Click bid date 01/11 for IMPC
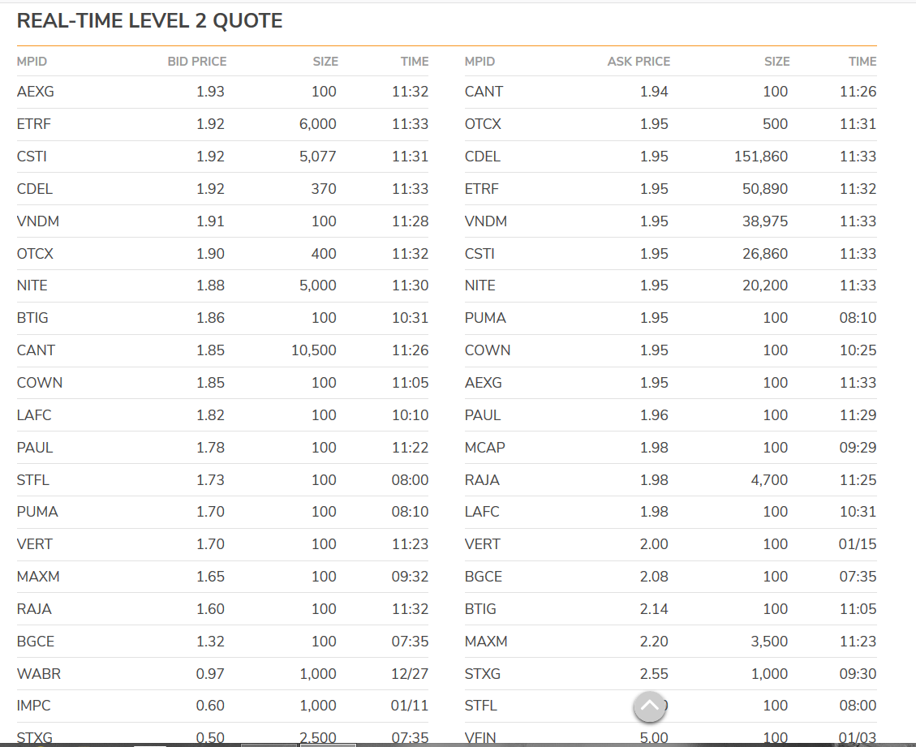The width and height of the screenshot is (916, 747). pyautogui.click(x=410, y=706)
